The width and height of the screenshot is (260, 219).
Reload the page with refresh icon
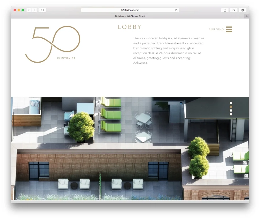(176, 10)
